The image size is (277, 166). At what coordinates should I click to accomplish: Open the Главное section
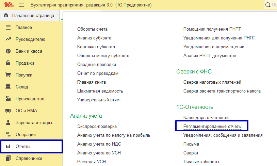23,28
